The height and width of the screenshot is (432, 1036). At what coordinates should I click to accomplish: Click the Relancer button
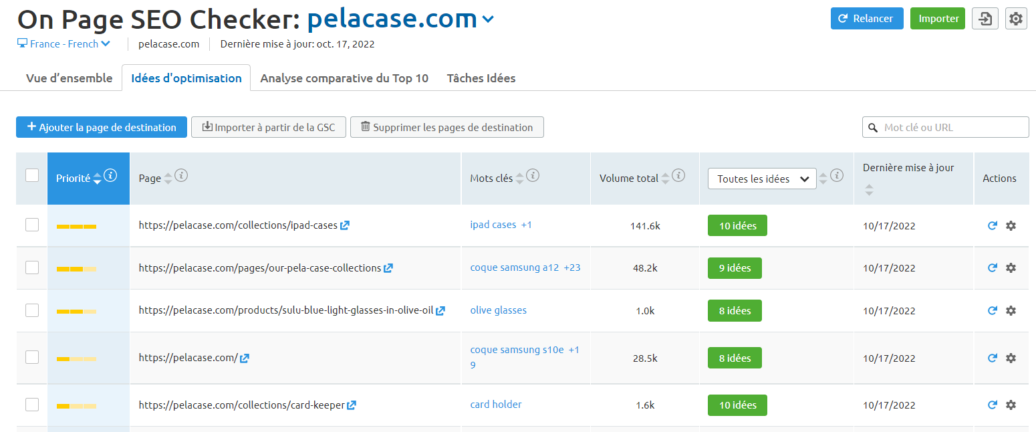[x=867, y=18]
